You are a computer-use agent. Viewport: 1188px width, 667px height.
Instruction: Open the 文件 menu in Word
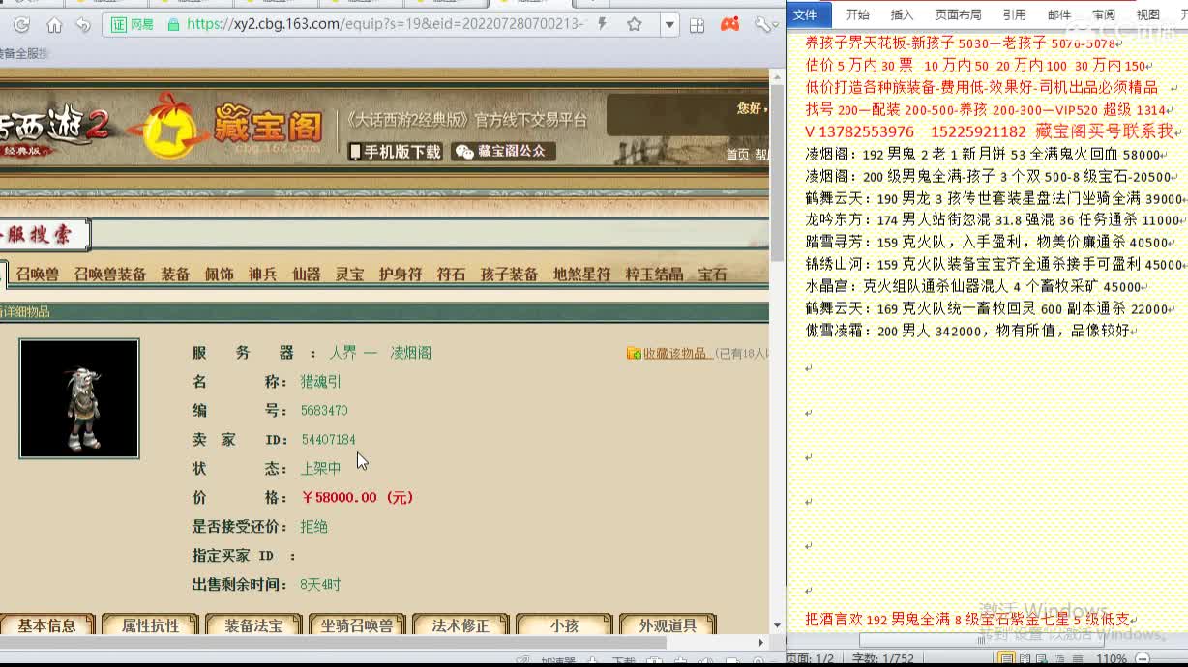[806, 14]
